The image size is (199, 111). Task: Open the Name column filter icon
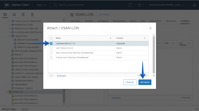110,38
